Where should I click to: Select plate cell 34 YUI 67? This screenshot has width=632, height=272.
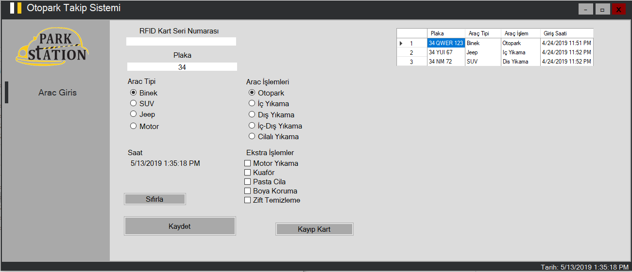click(x=446, y=52)
